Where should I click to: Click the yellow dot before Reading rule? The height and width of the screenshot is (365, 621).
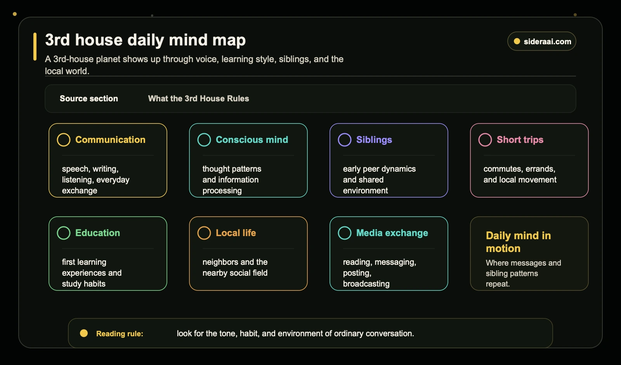point(84,333)
